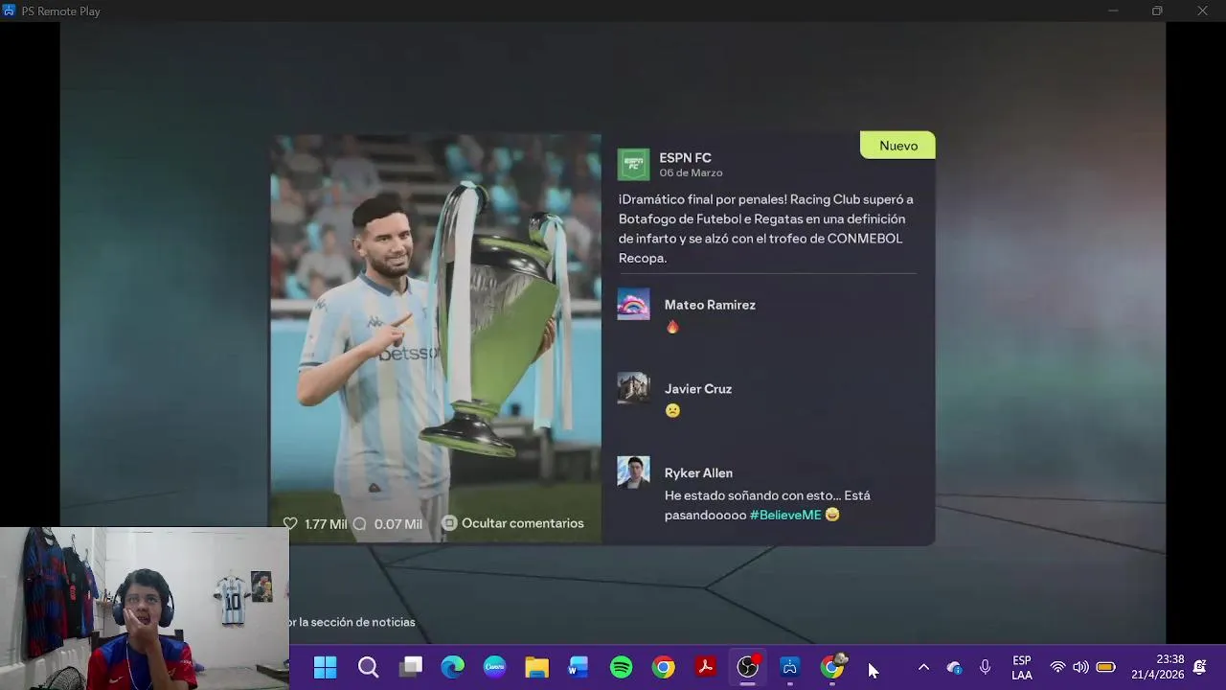Open Spotify from the taskbar
1226x690 pixels.
(x=621, y=667)
